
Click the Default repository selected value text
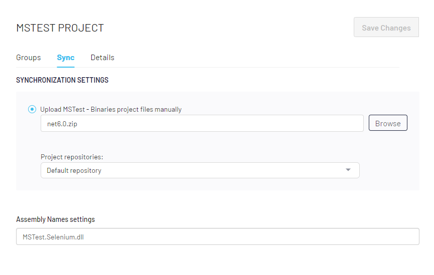coord(74,170)
